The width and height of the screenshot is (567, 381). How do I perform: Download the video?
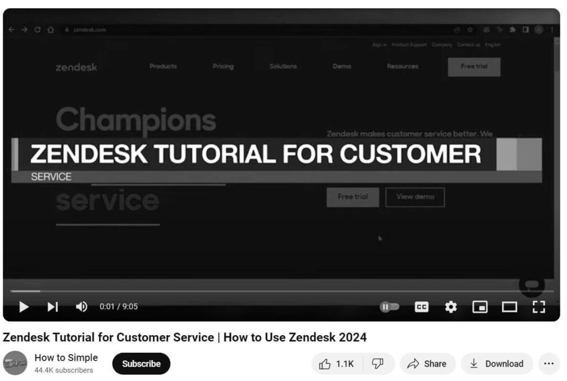[497, 364]
